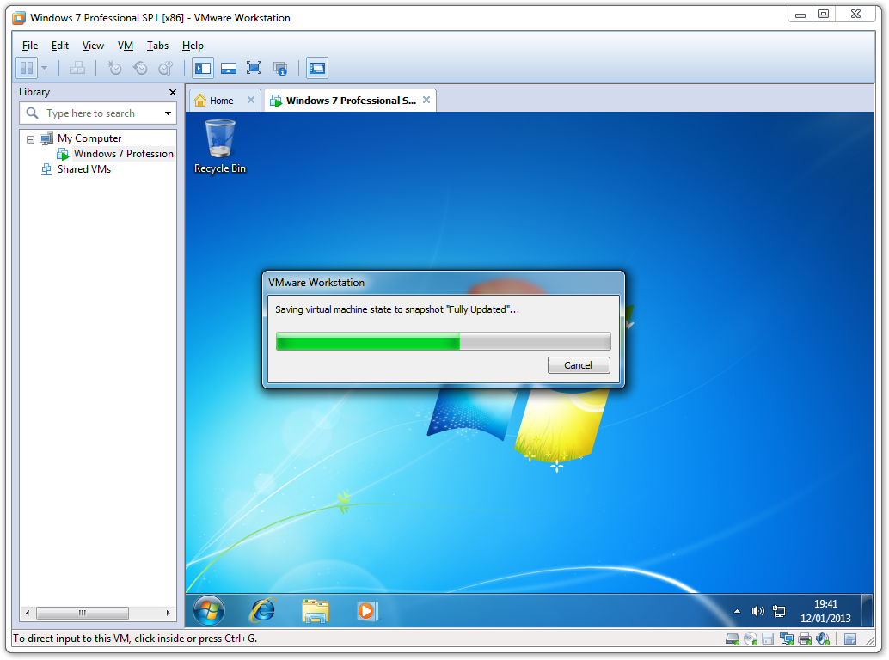Click the full screen mode toolbar icon
The width and height of the screenshot is (889, 660).
[254, 69]
